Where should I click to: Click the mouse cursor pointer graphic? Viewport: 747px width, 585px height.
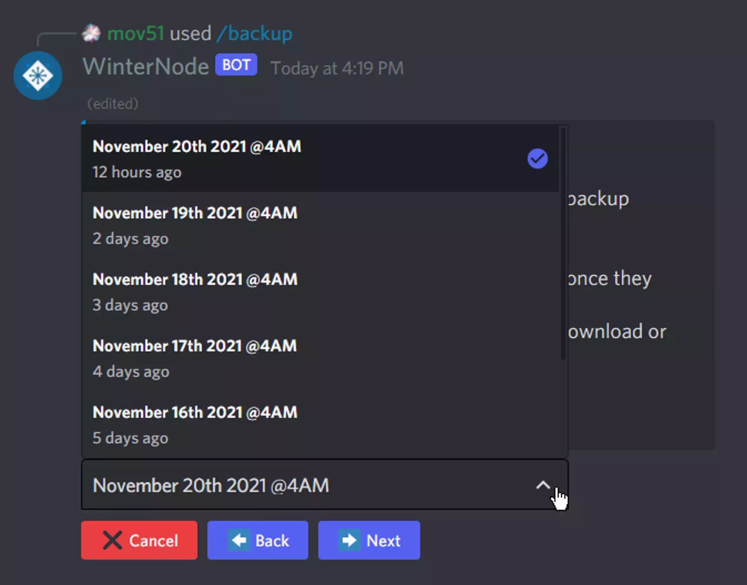tap(559, 497)
